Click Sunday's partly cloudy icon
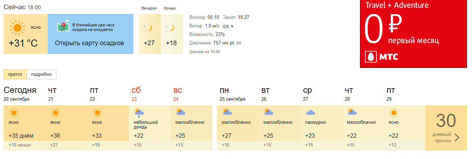Image resolution: width=472 pixels, height=159 pixels. [x=180, y=112]
